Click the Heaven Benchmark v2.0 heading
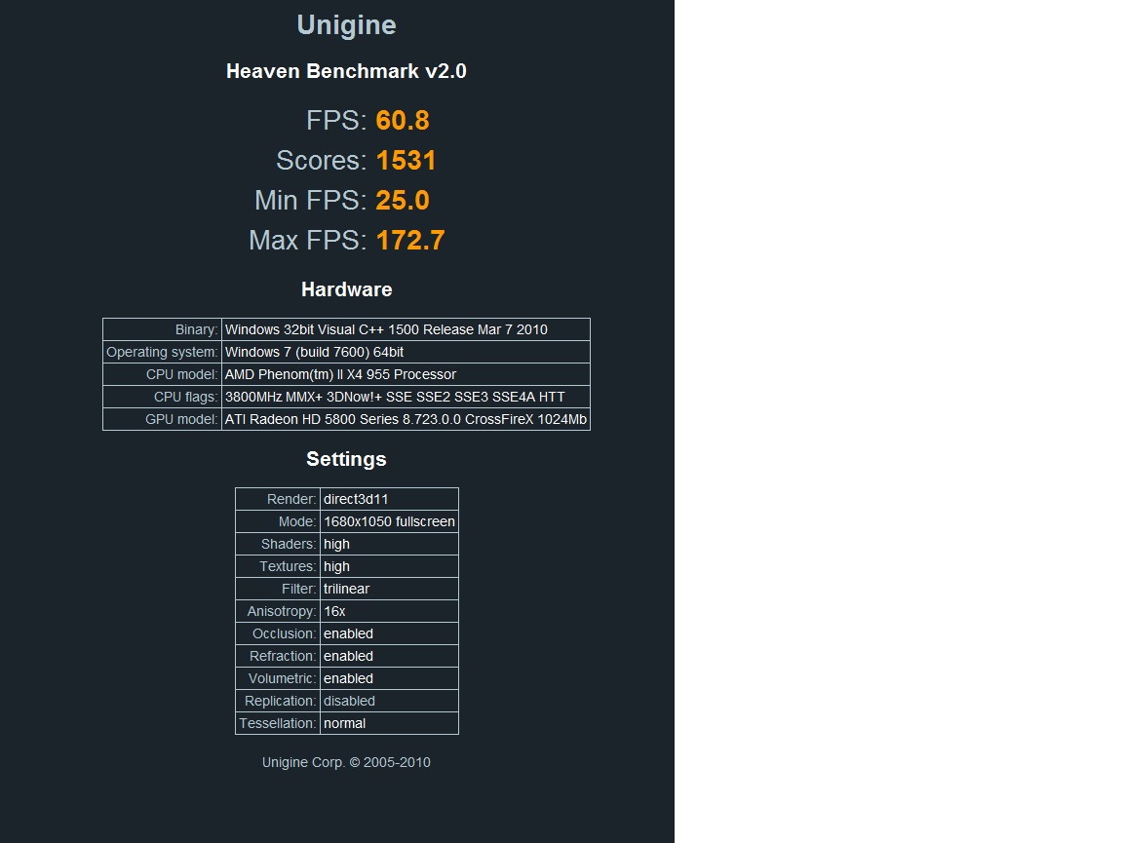The width and height of the screenshot is (1123, 843). pyautogui.click(x=346, y=71)
